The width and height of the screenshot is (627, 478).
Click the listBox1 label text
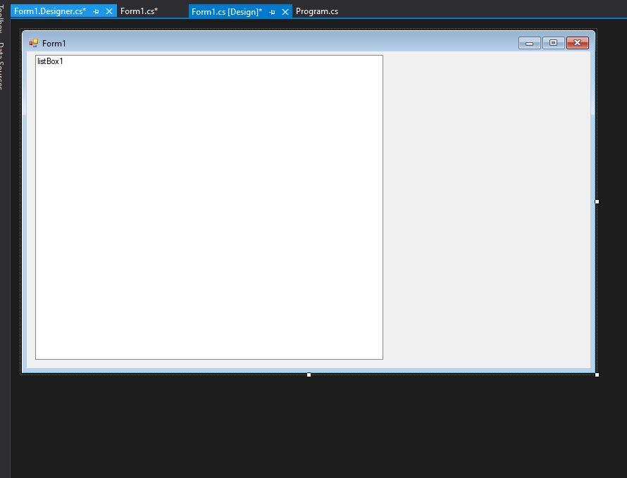(x=49, y=61)
